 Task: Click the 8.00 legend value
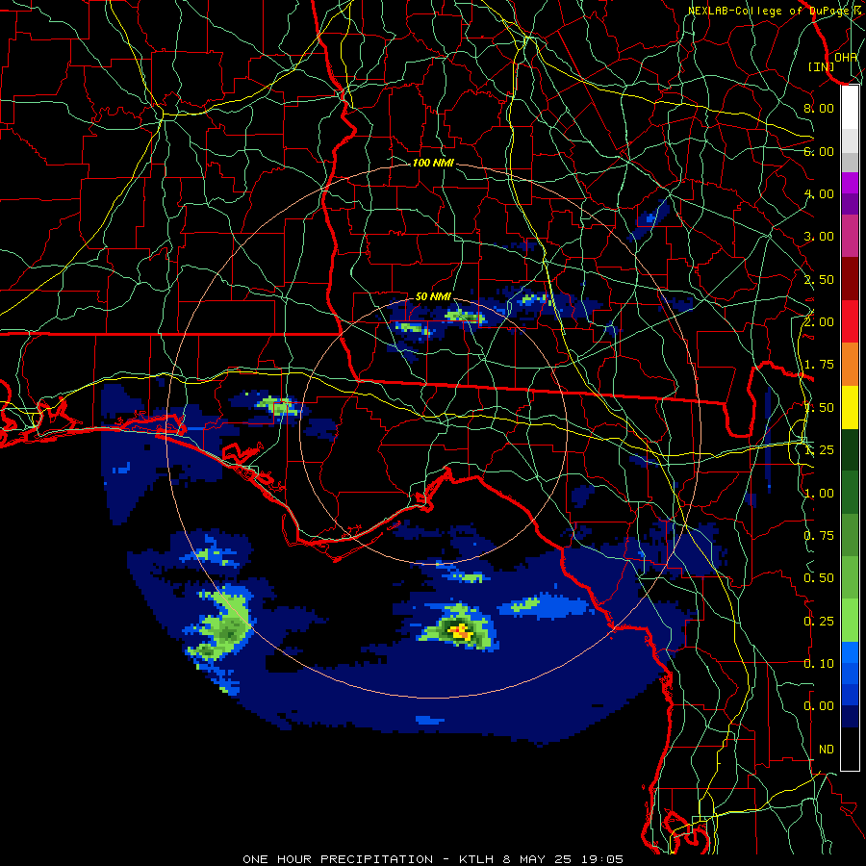pos(819,108)
